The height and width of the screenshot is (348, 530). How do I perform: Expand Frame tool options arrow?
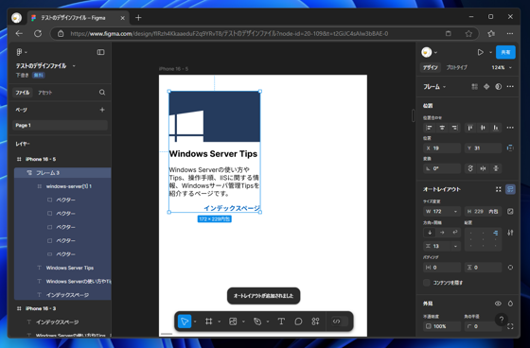219,322
